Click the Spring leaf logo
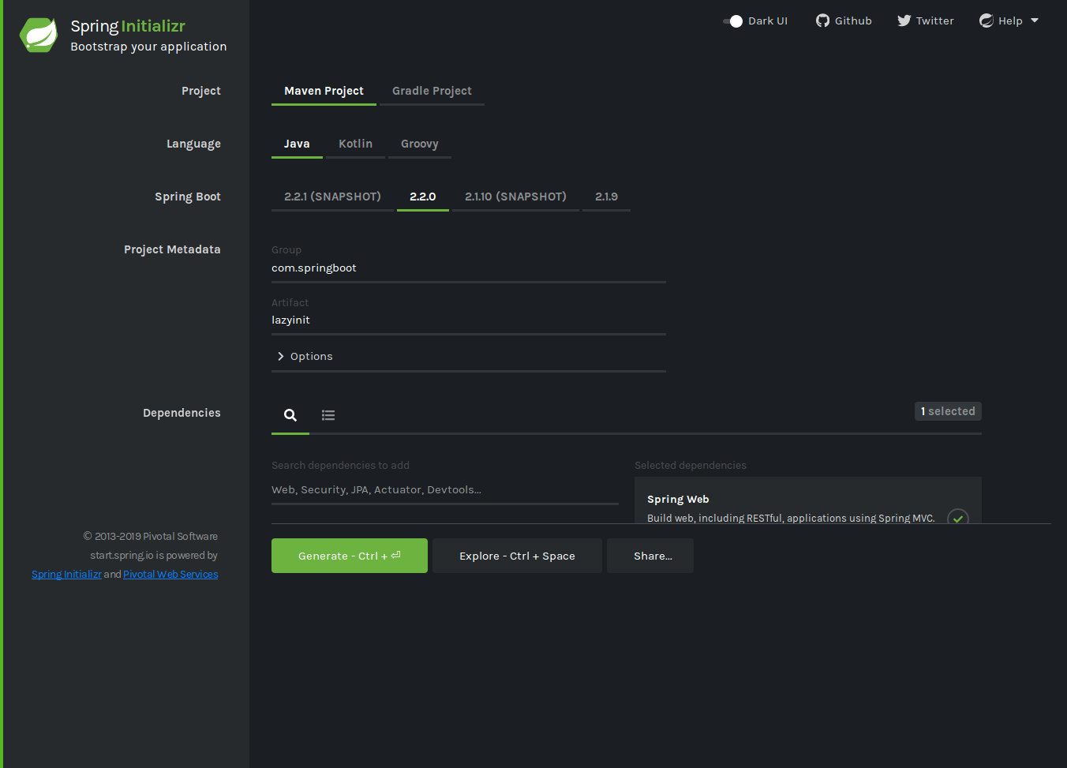1067x768 pixels. pos(39,36)
